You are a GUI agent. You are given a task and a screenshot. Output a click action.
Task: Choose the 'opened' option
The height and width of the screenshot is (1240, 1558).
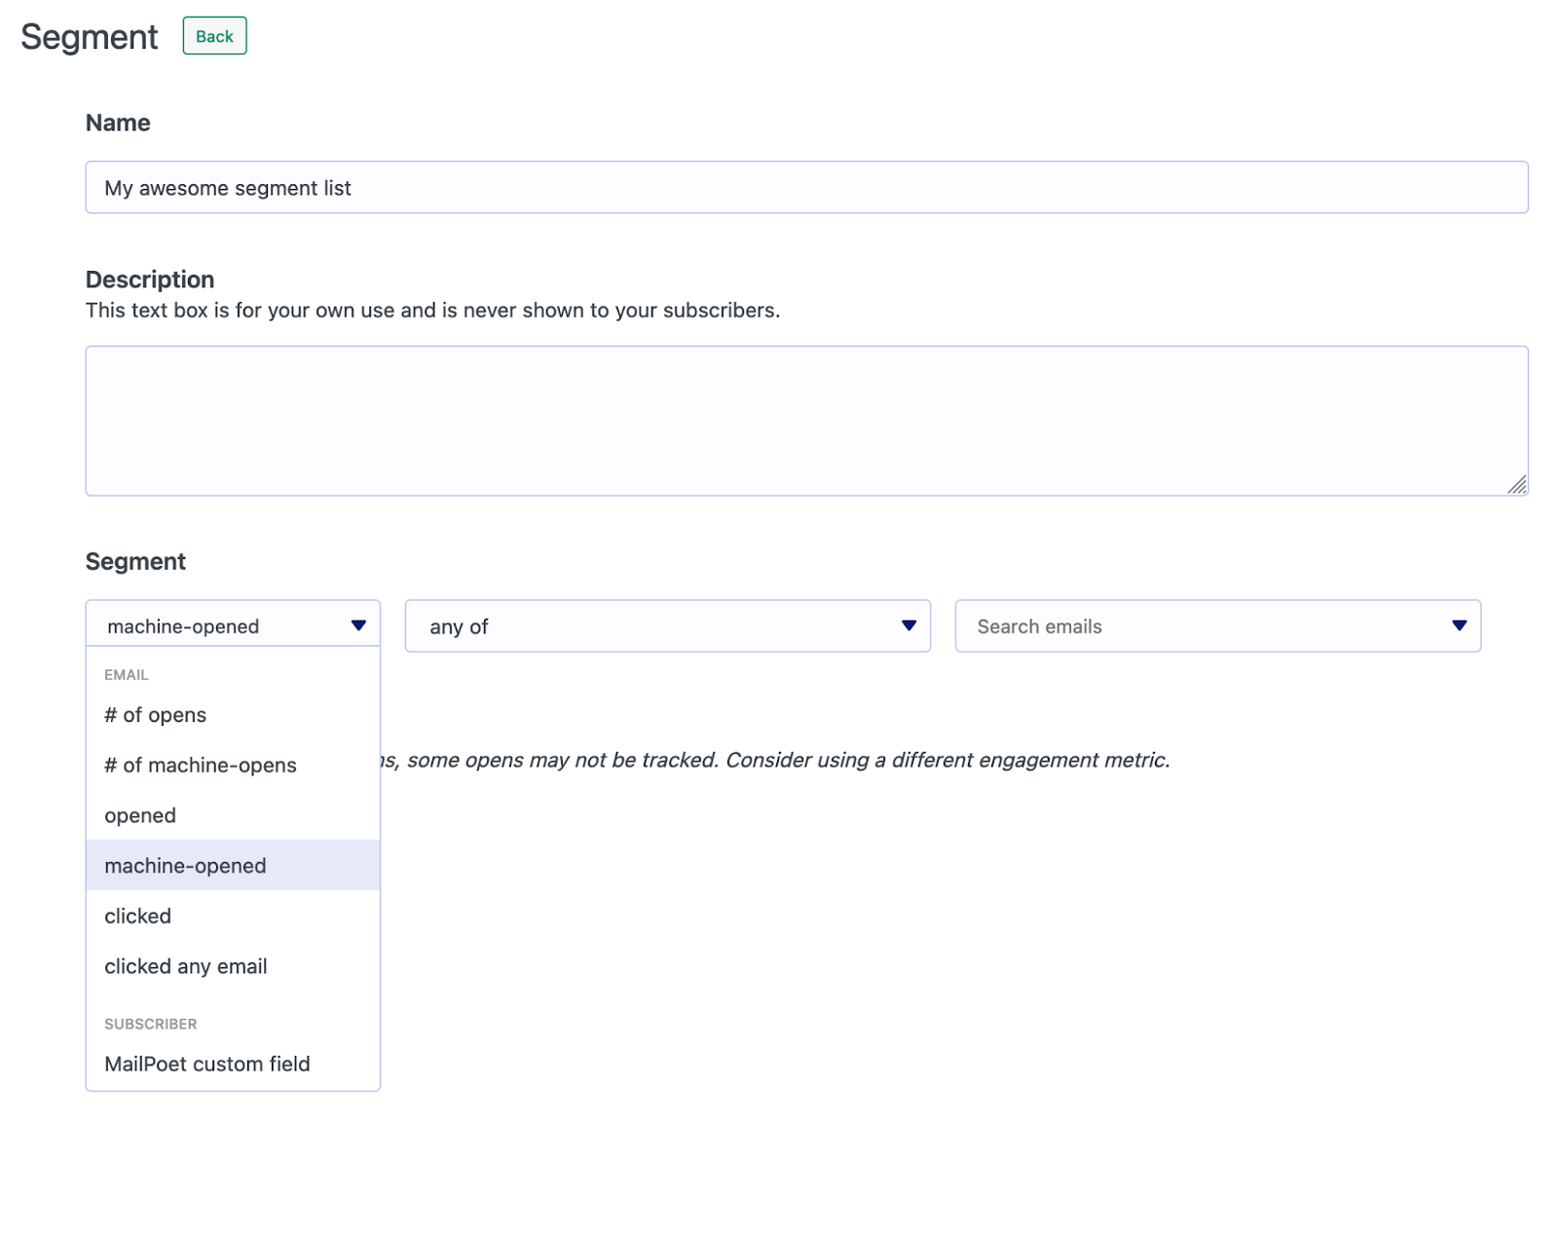tap(233, 815)
